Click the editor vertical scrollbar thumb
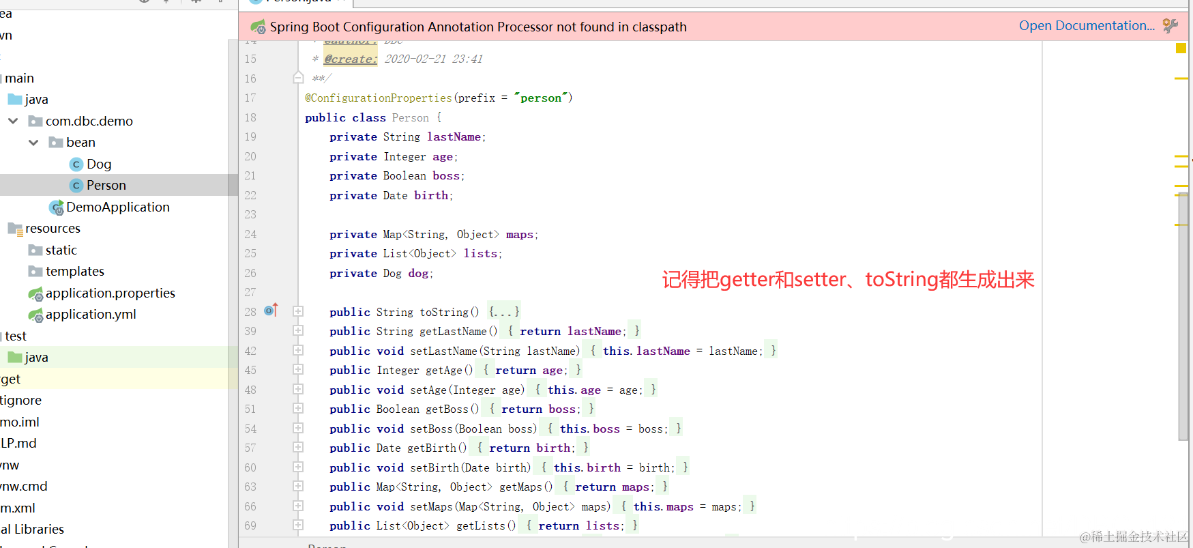 [1183, 317]
